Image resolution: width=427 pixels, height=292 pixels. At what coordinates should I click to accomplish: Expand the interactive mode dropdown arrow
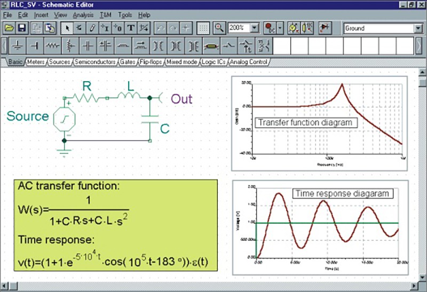coord(280,28)
